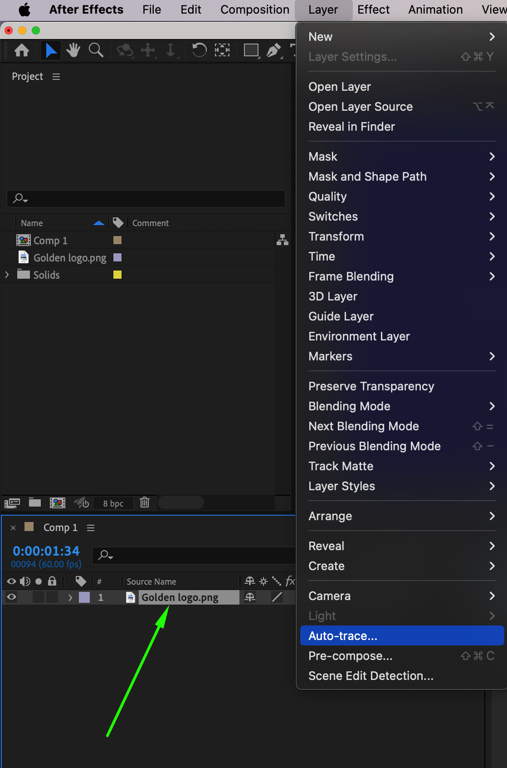Delete selected project item with trash icon
Viewport: 507px width, 768px height.
[145, 502]
